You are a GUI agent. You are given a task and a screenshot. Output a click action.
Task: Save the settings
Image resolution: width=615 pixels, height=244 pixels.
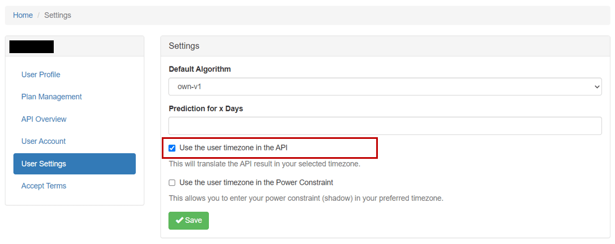189,221
